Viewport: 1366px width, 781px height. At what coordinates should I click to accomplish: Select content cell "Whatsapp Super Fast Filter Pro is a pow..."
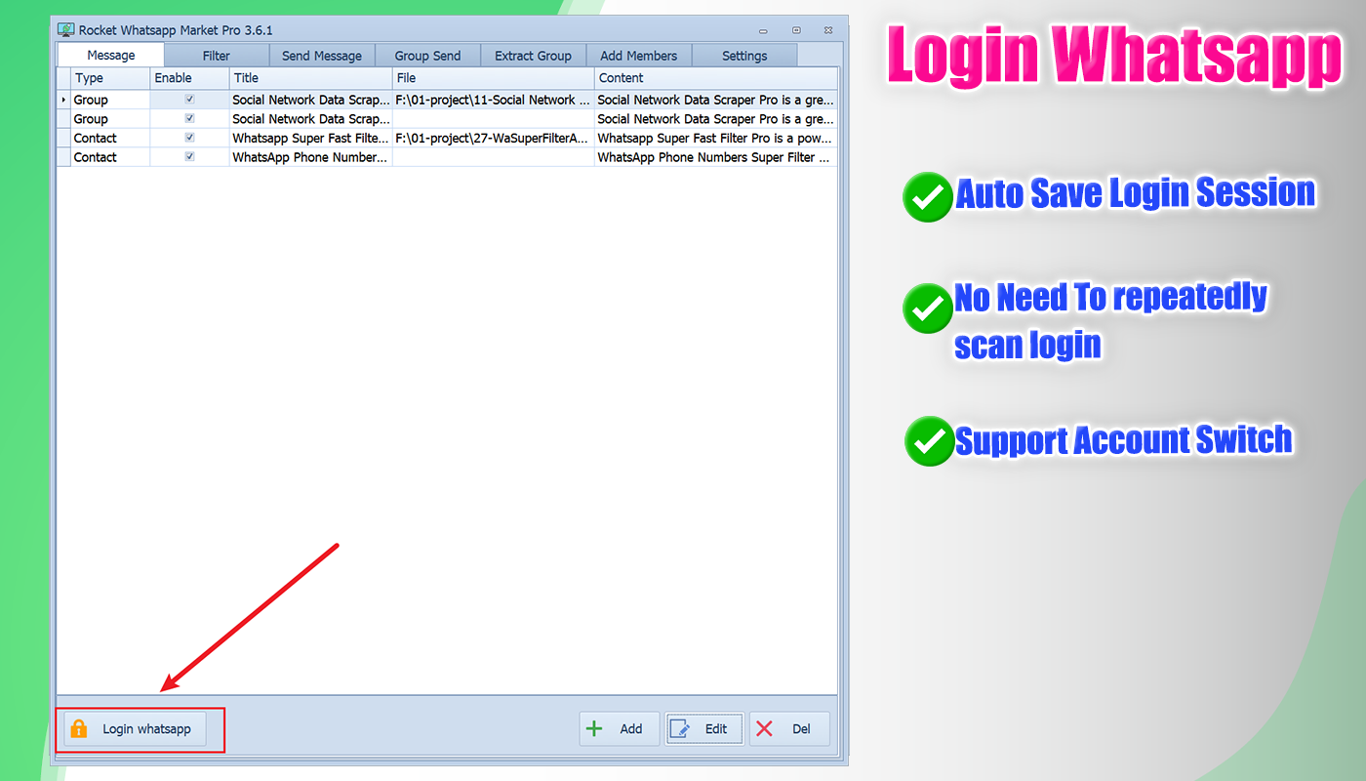715,139
